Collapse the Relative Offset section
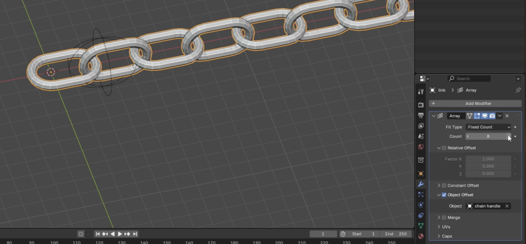526x244 pixels. [439, 148]
